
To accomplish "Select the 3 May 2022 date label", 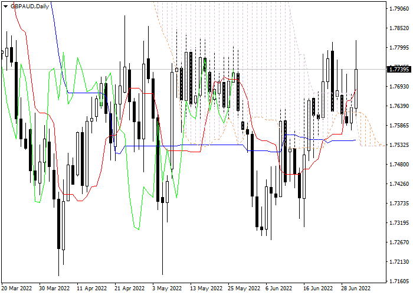I will 167,289.
